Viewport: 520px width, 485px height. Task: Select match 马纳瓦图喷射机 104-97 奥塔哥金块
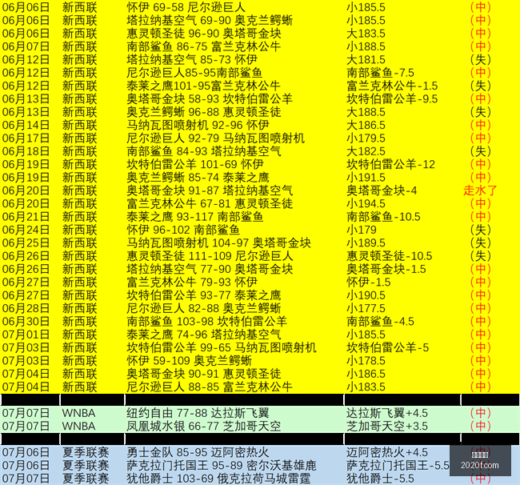point(218,242)
